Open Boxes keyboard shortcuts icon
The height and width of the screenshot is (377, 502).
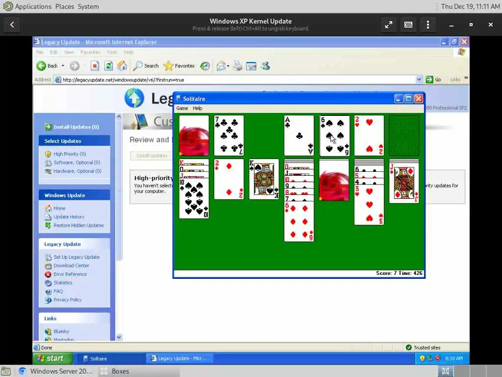tap(408, 25)
